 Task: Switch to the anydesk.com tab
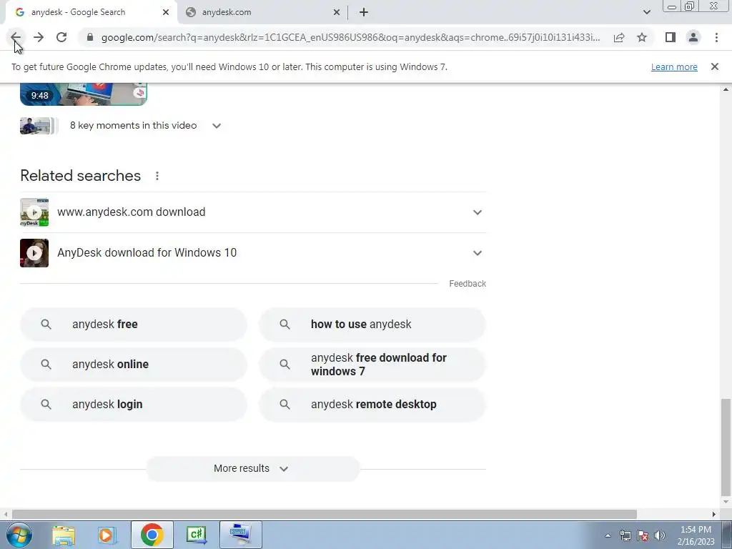(262, 12)
